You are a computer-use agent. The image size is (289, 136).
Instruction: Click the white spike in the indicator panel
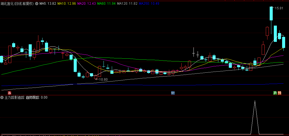[x=255, y=117]
